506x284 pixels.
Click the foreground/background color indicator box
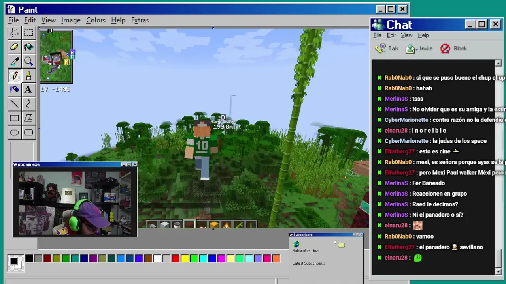15,263
